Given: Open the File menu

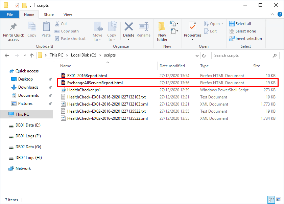Looking at the screenshot, I should (10, 15).
